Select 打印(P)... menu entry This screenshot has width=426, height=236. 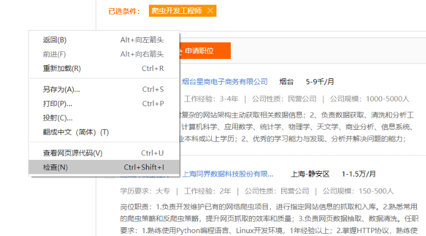coord(104,103)
